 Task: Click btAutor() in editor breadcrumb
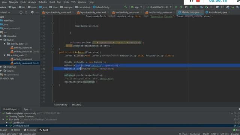pos(76,105)
